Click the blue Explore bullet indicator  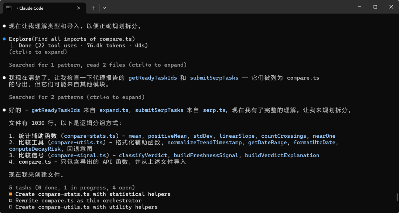pos(4,39)
